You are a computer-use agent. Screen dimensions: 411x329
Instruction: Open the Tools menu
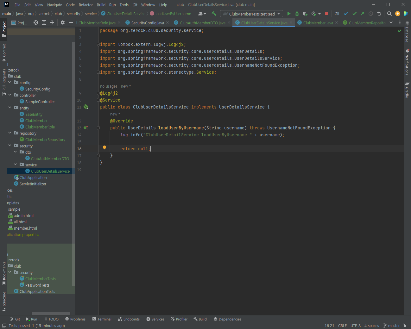[124, 5]
